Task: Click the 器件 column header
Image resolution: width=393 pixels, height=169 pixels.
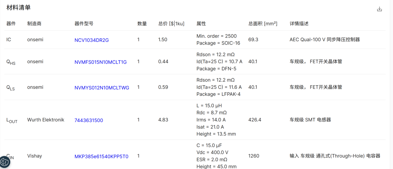Action: [x=11, y=24]
